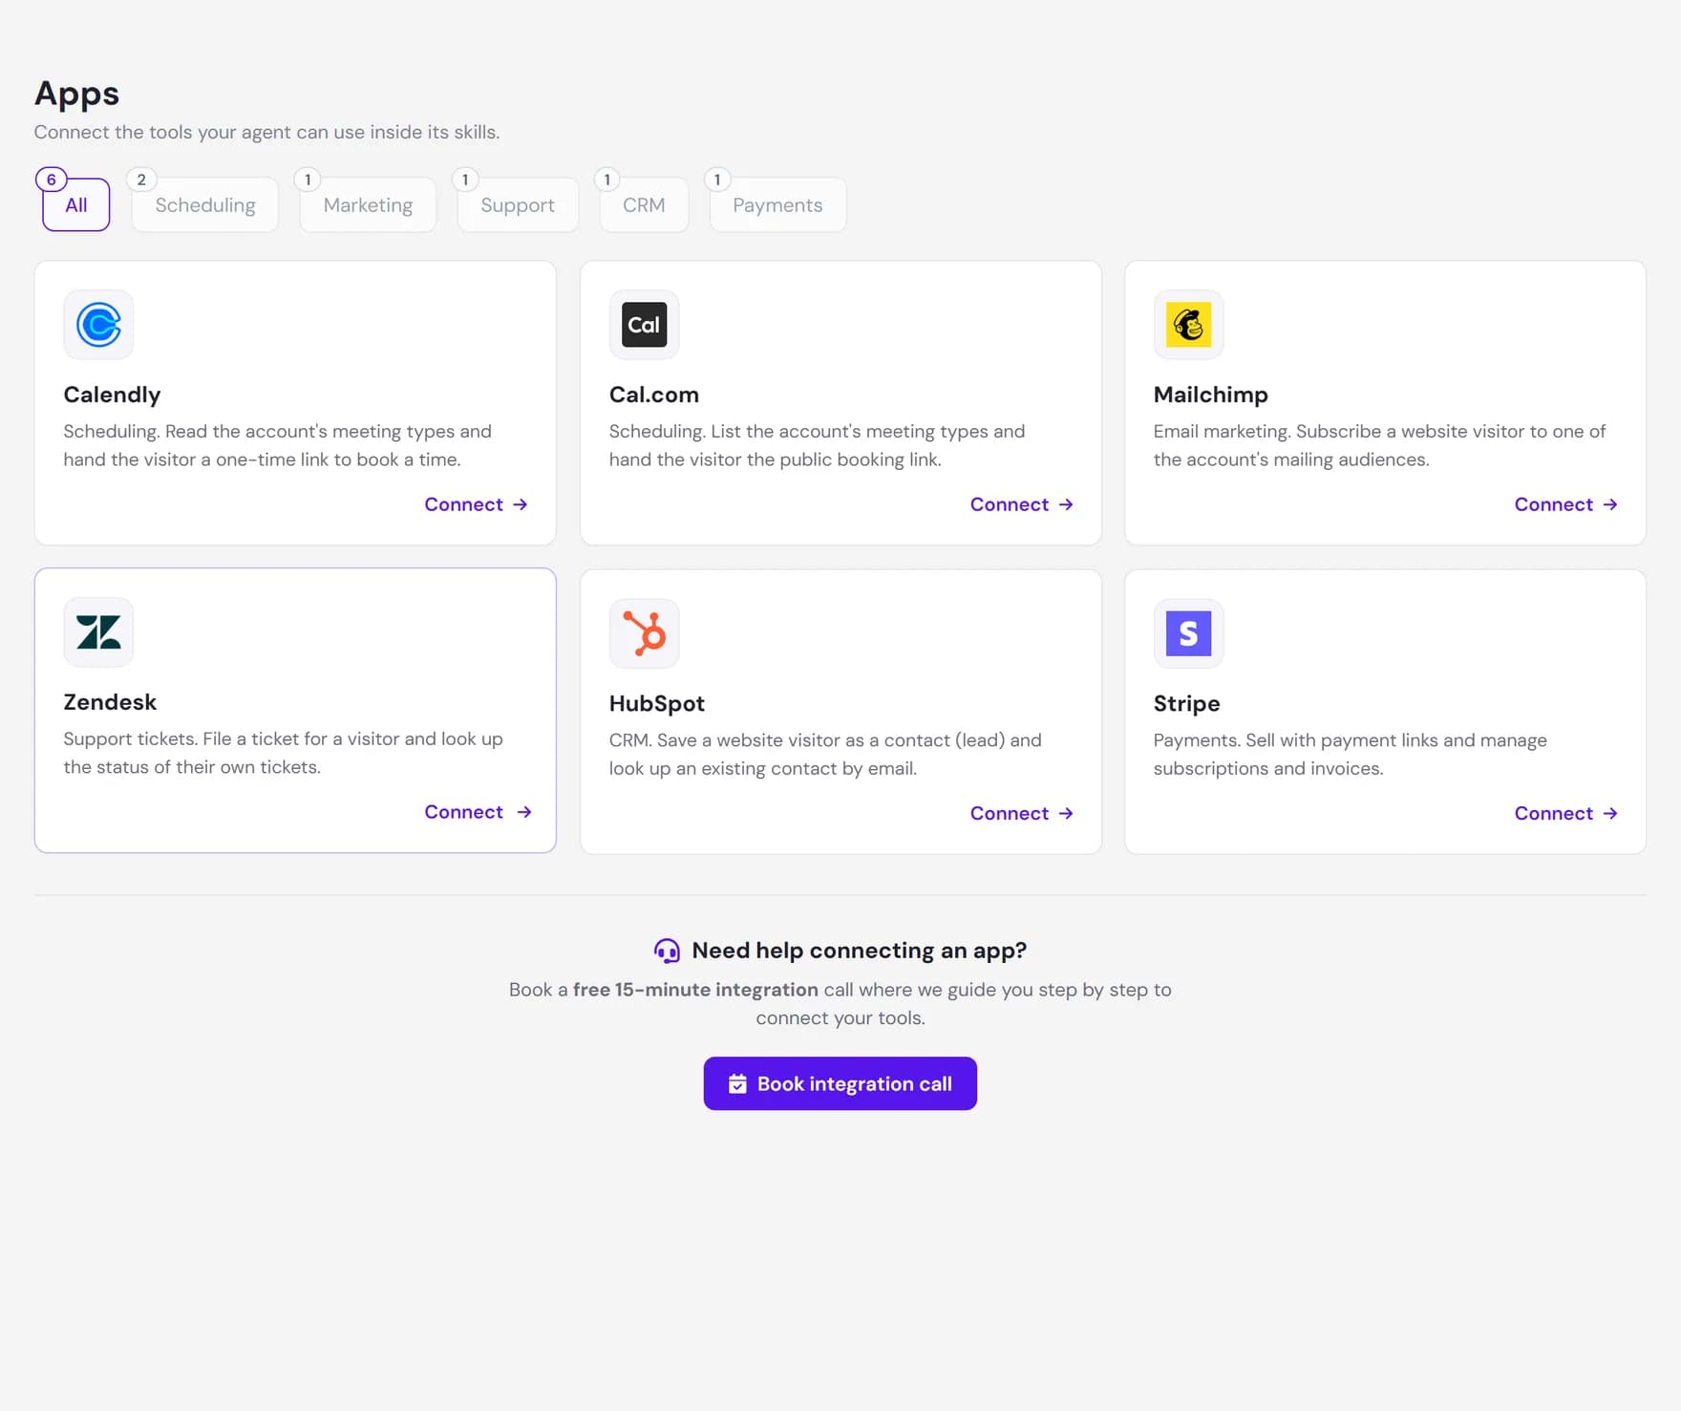1681x1411 pixels.
Task: Click the count badge on the Payments tab
Action: [717, 180]
